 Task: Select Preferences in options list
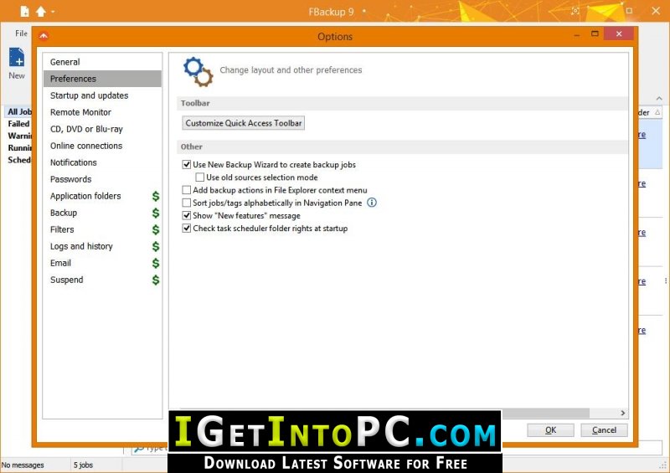102,79
